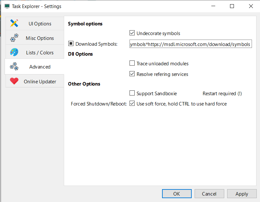Click the Apply button

[242, 194]
